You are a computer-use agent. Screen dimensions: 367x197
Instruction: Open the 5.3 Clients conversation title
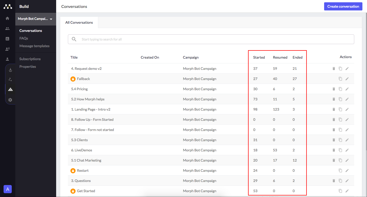point(79,140)
